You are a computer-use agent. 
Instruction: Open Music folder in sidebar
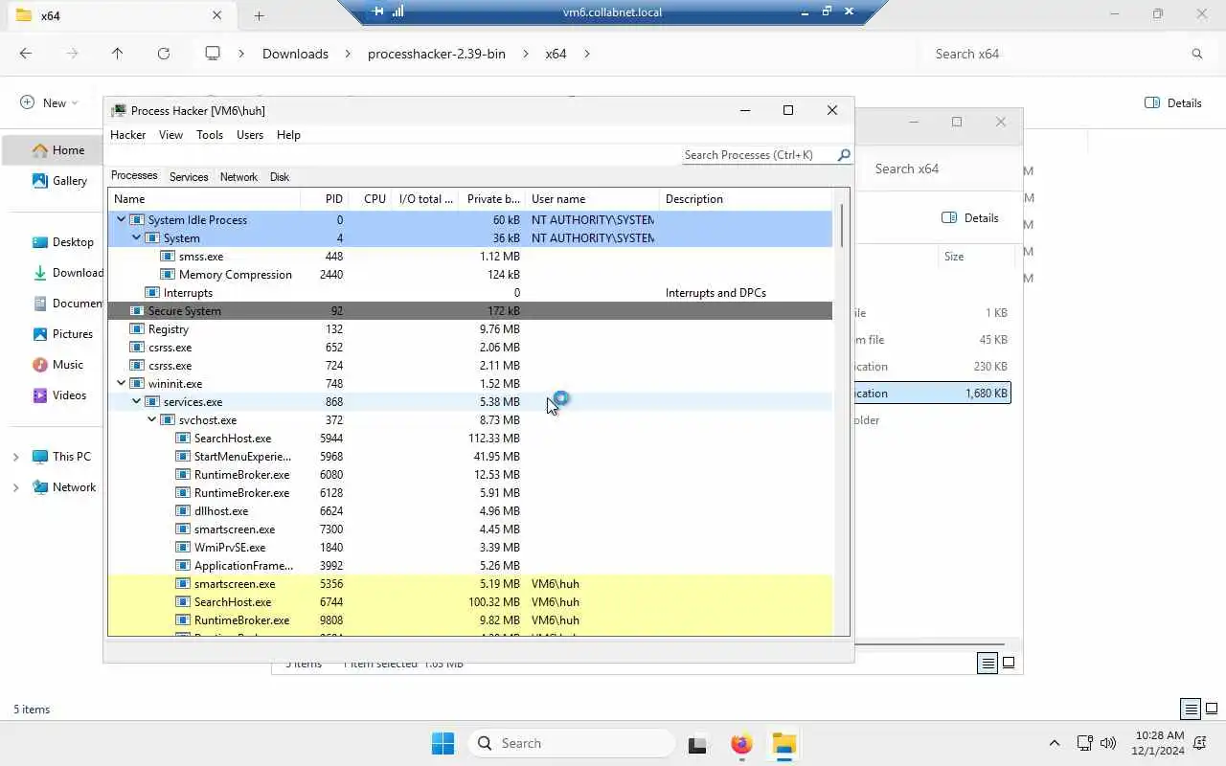[59, 365]
